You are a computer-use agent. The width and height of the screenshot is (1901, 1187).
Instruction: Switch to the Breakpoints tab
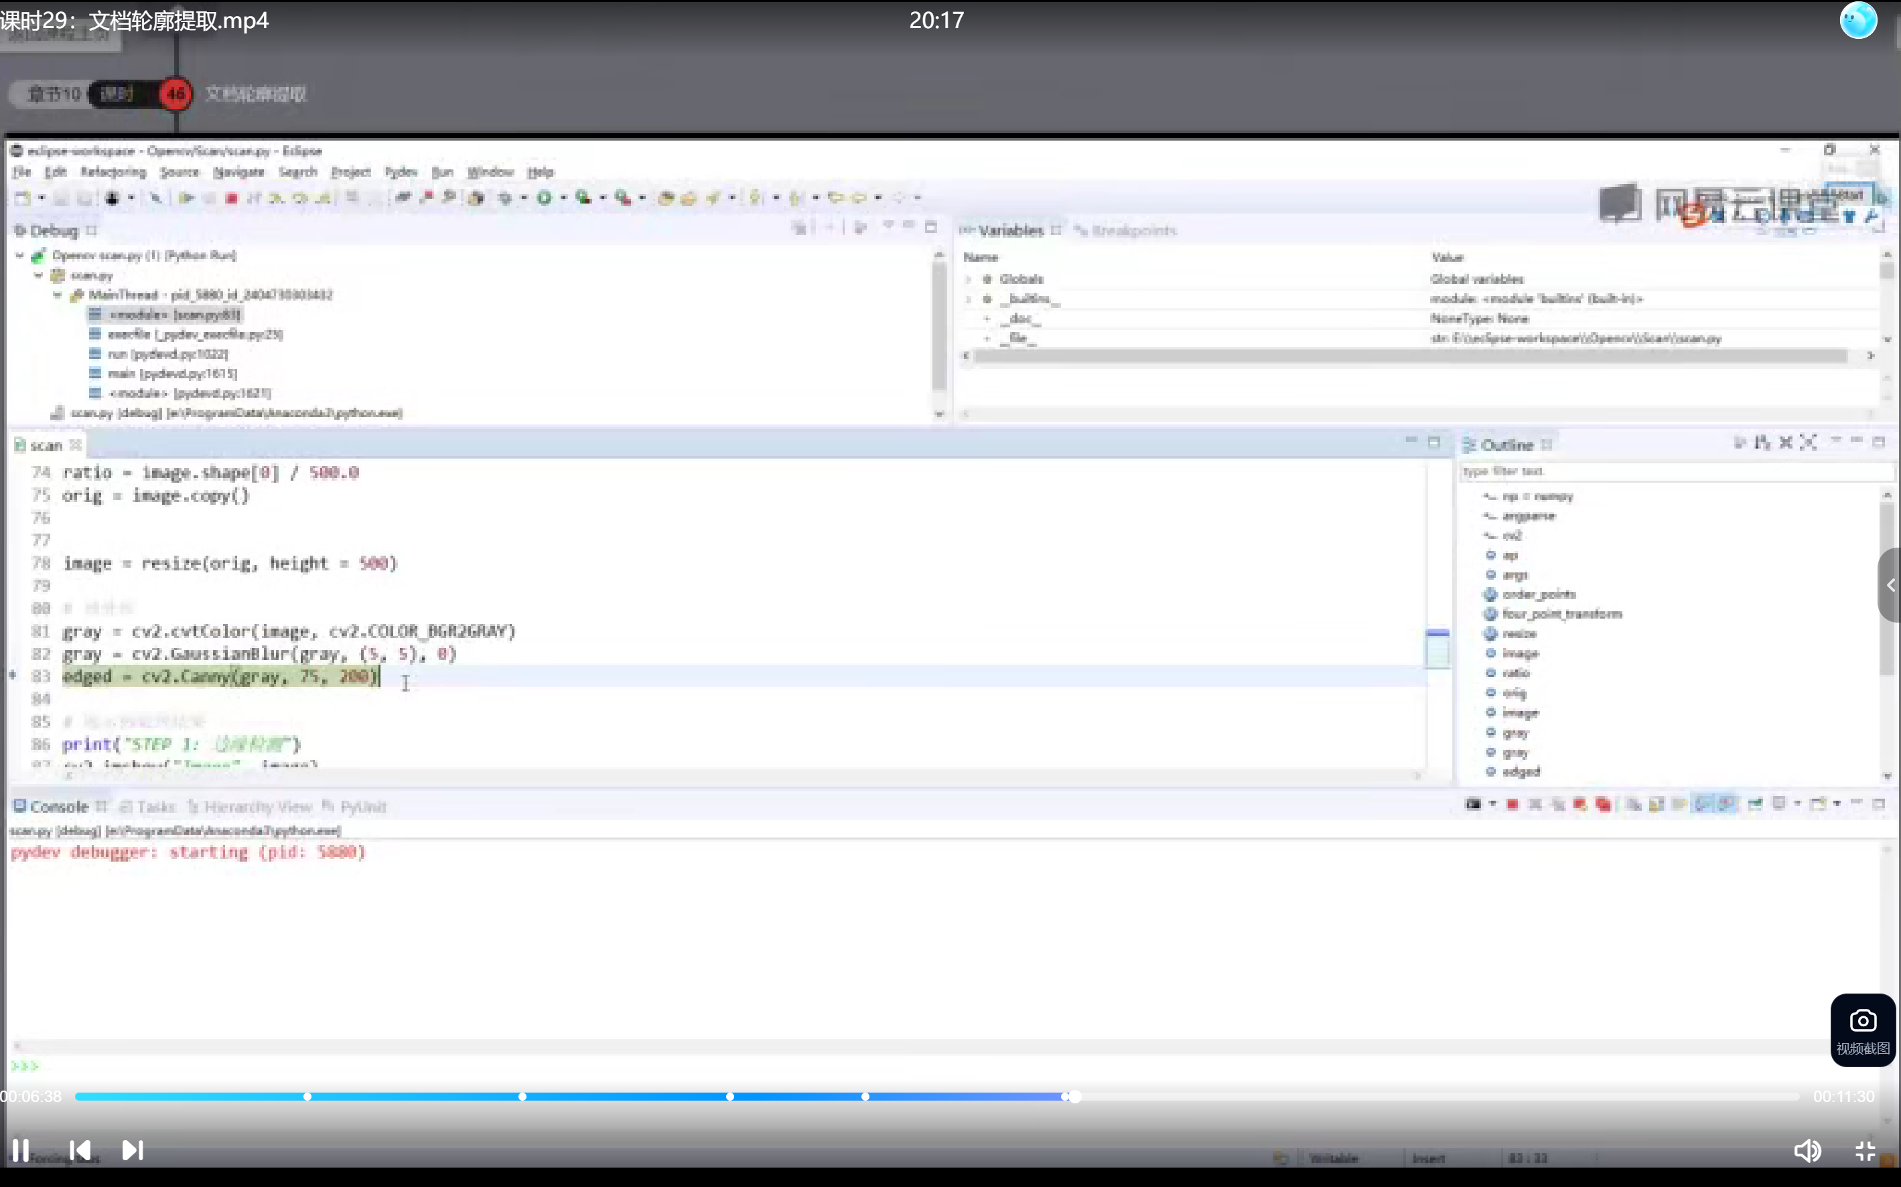pos(1126,230)
